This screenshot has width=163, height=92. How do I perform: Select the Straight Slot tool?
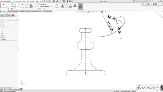8,9
